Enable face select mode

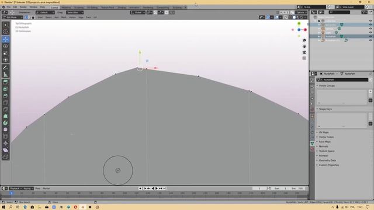(33, 17)
